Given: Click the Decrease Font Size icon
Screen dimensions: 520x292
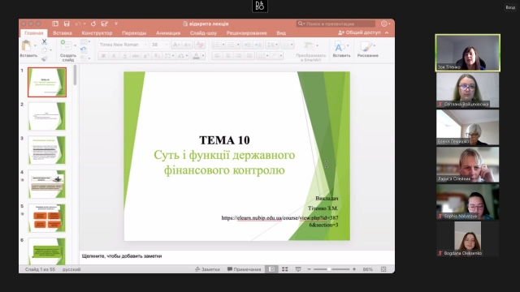Looking at the screenshot, I should [x=187, y=45].
